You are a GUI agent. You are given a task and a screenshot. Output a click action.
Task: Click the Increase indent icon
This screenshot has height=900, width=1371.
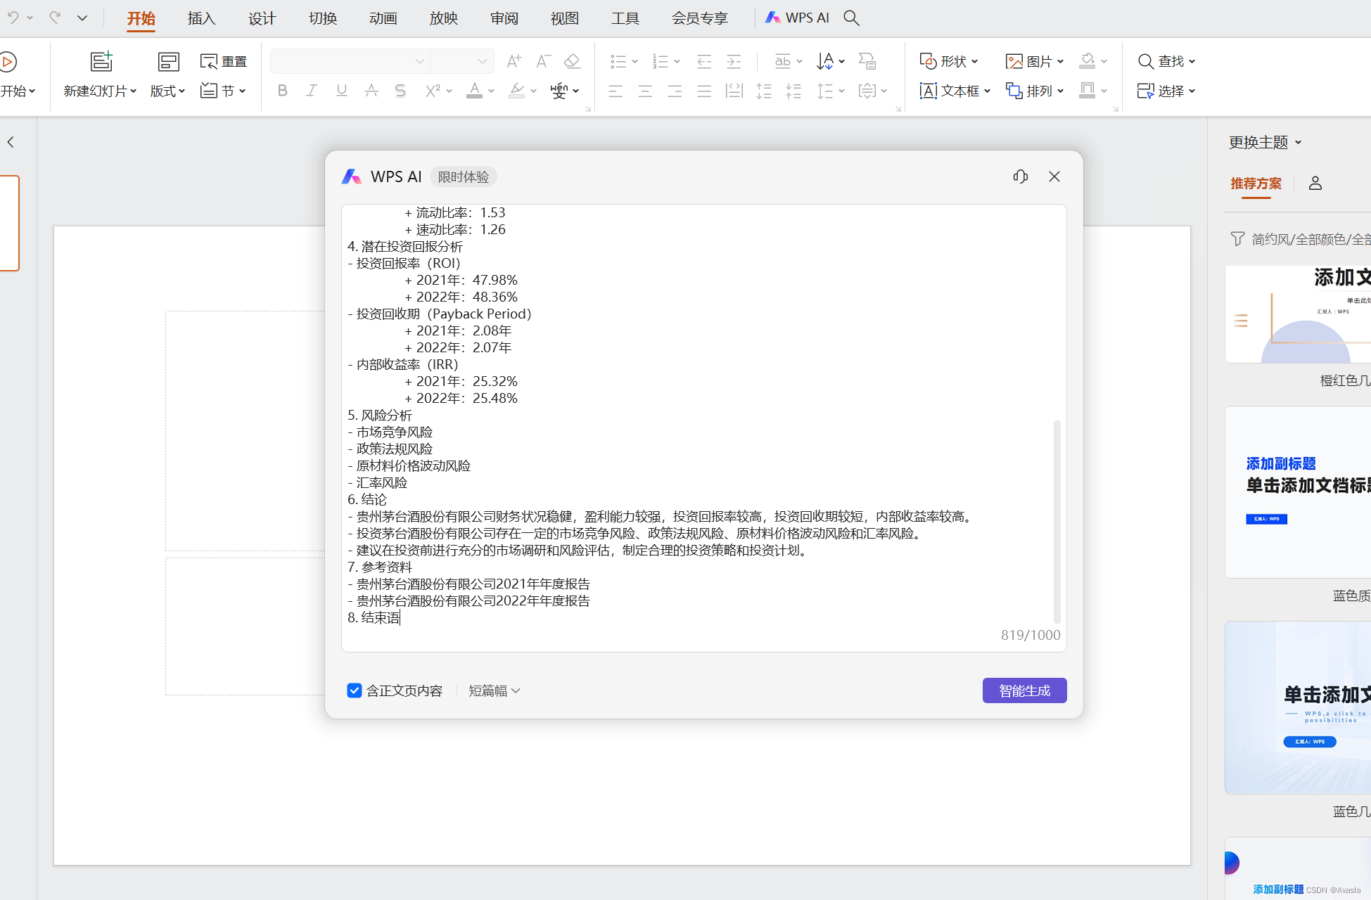[x=734, y=61]
